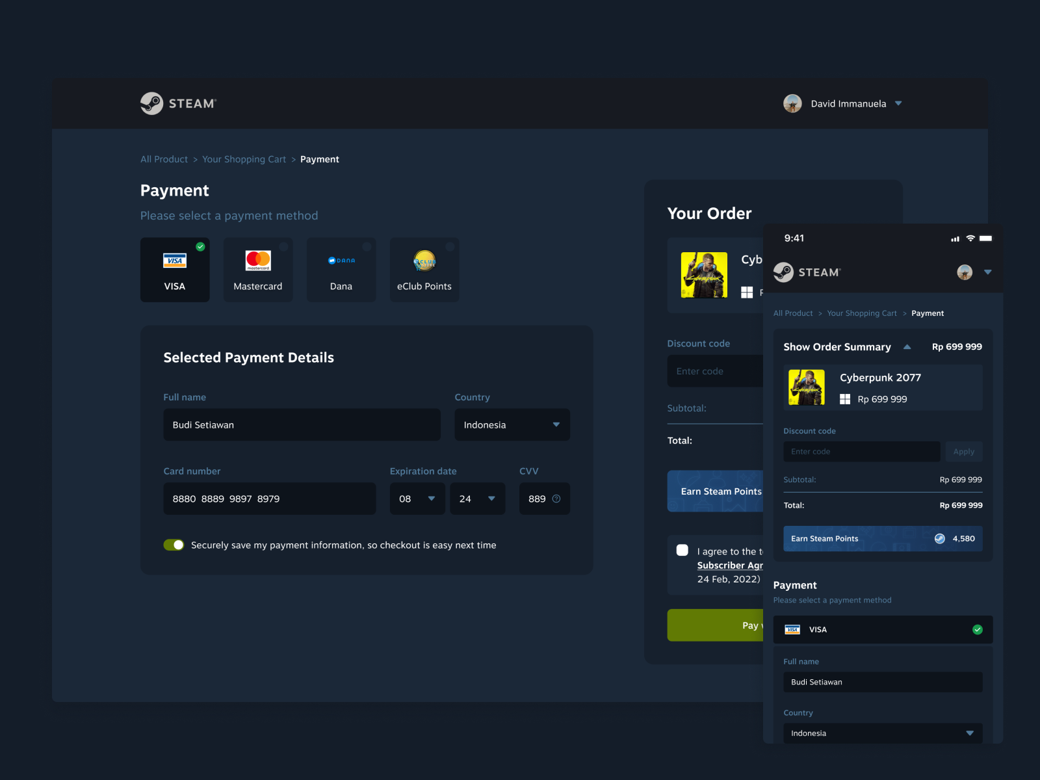Image resolution: width=1040 pixels, height=780 pixels.
Task: Collapse the Show Order Summary section
Action: point(907,346)
